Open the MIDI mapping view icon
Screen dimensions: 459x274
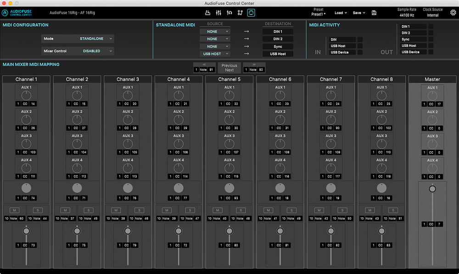(251, 12)
